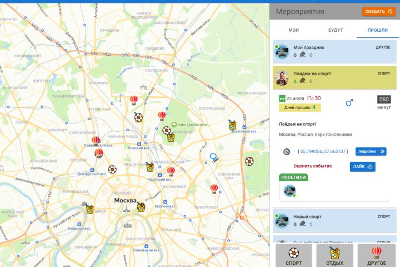Image resolution: width=400 pixels, height=267 pixels.
Task: Click the male gender symbol icon
Action: (x=349, y=102)
